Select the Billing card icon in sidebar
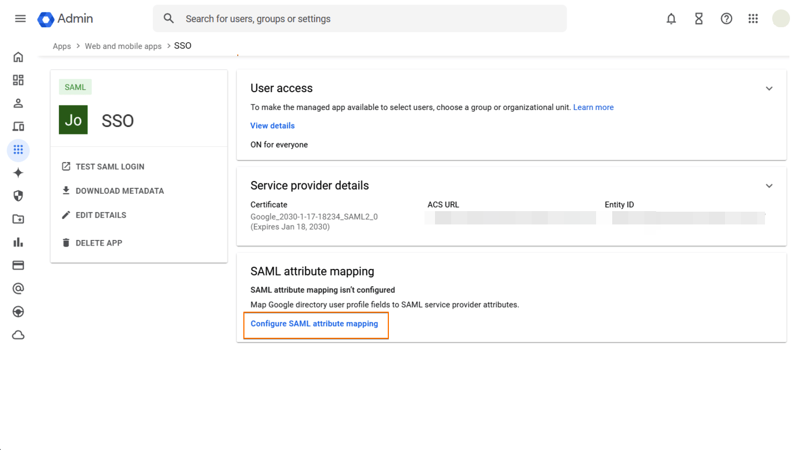Viewport: 800px width, 450px height. pyautogui.click(x=18, y=265)
